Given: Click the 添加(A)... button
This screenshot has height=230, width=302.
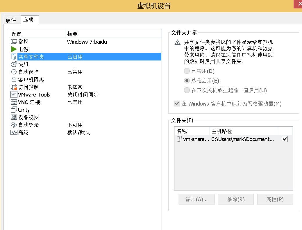Looking at the screenshot, I should [196, 199].
